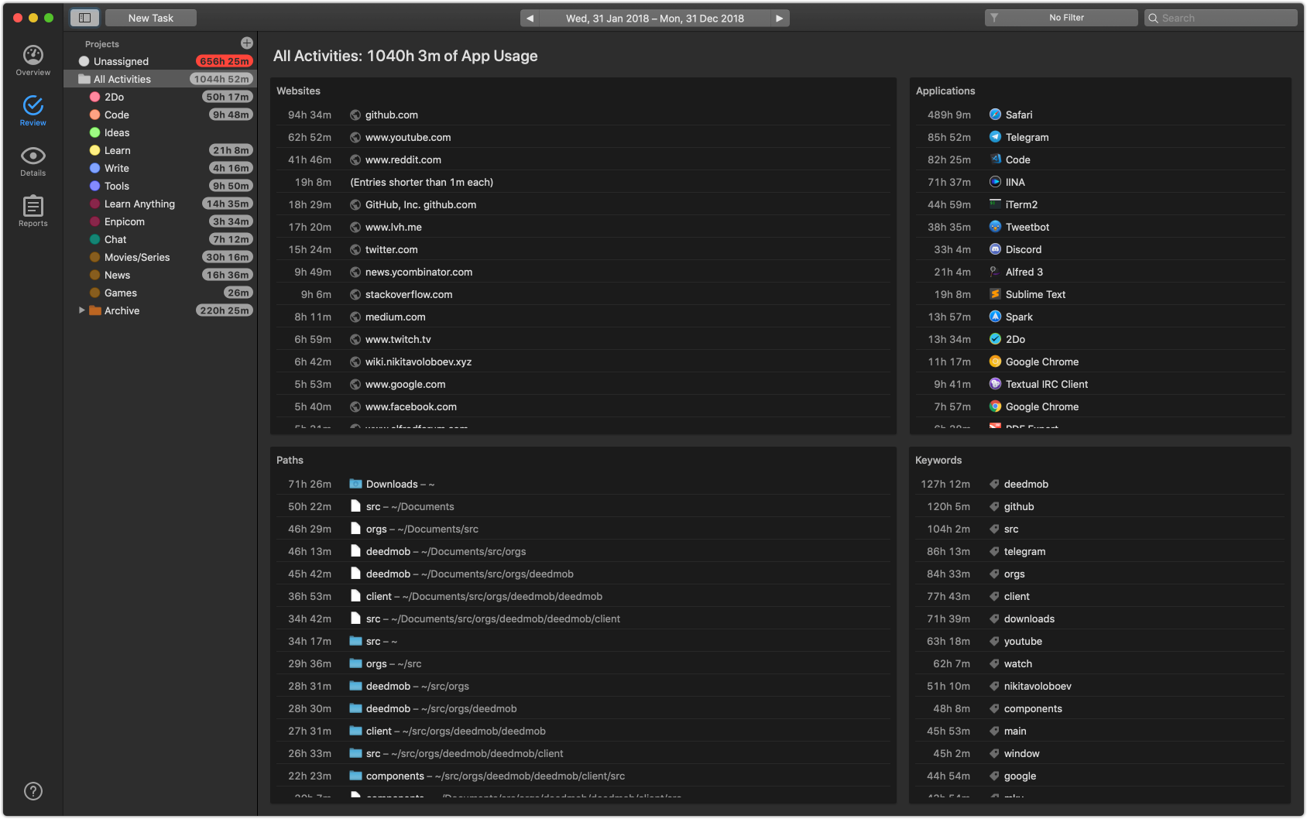
Task: Select the medium.com website row
Action: (583, 317)
